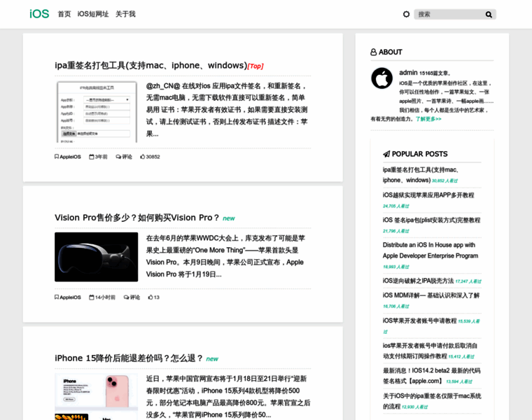
Task: Open the iOS短网址 menu item
Action: (x=93, y=14)
